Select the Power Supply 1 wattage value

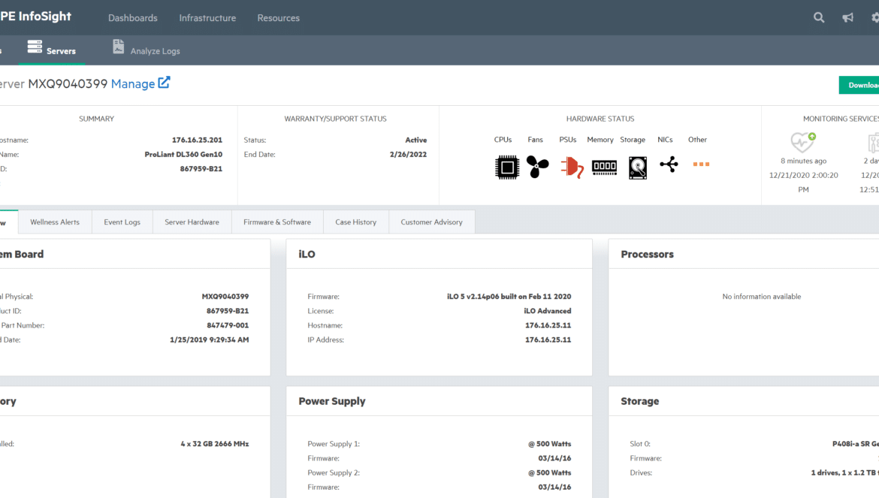(549, 444)
